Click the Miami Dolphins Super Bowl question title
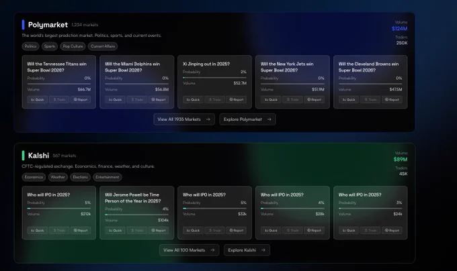Image resolution: width=457 pixels, height=271 pixels. coord(132,67)
